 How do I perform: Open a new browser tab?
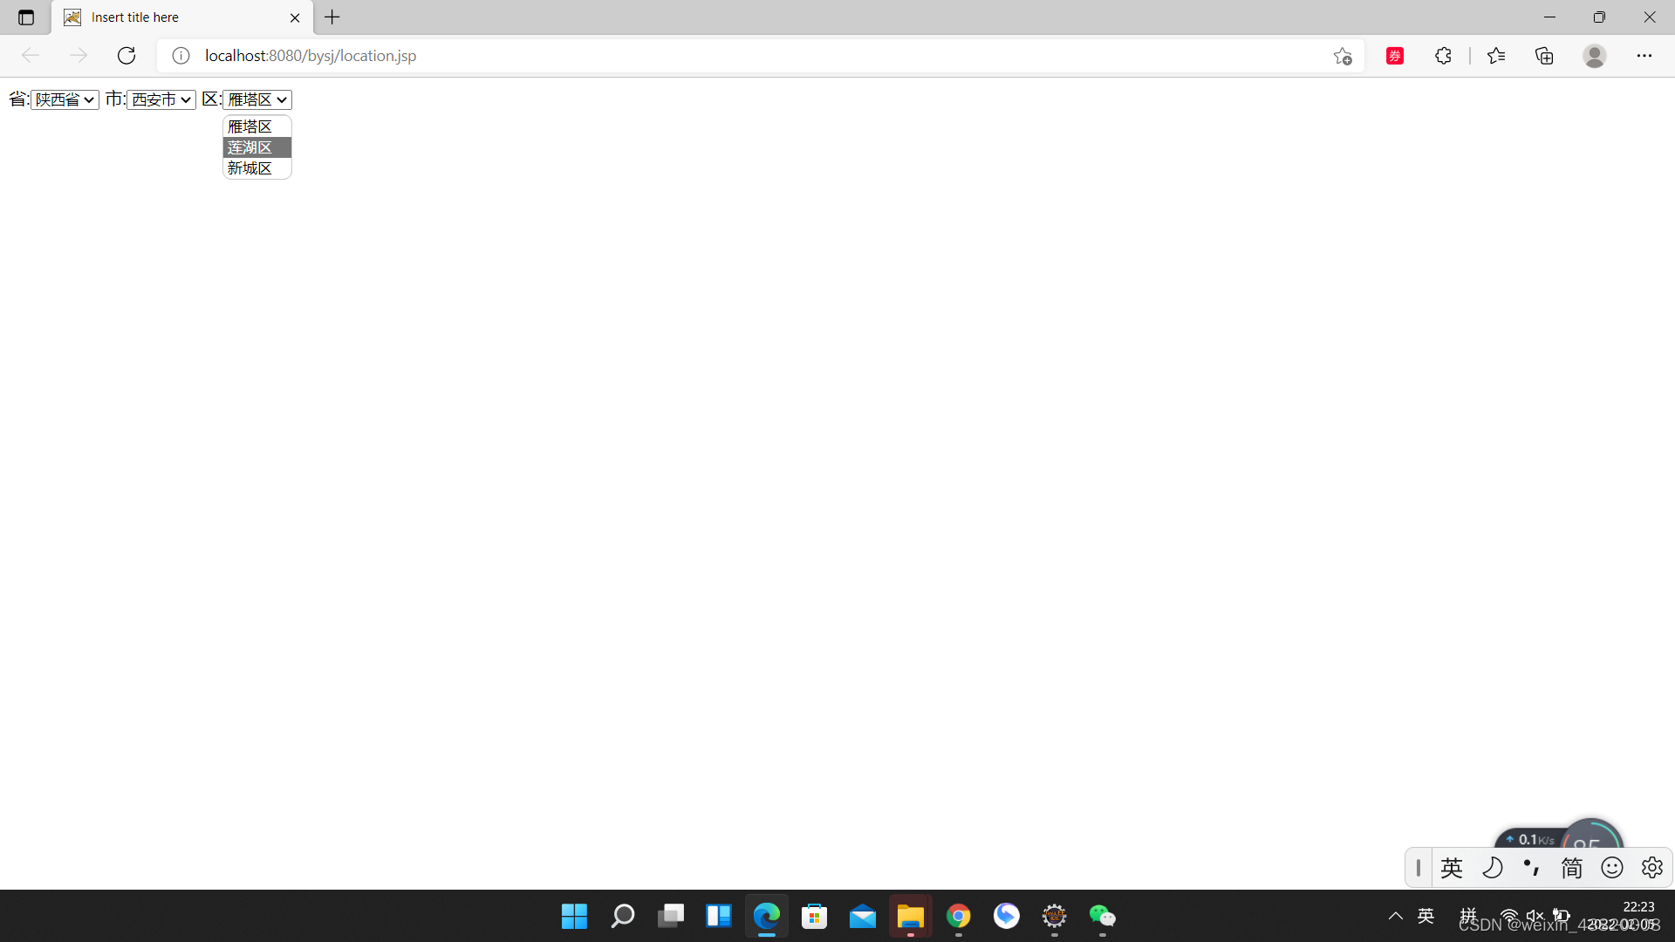pos(332,17)
